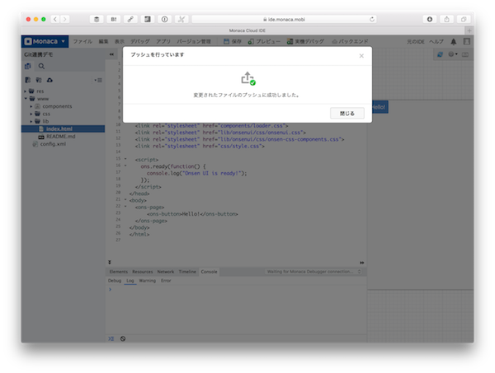Select the Warning console filter
The width and height of the screenshot is (495, 373).
coord(148,281)
